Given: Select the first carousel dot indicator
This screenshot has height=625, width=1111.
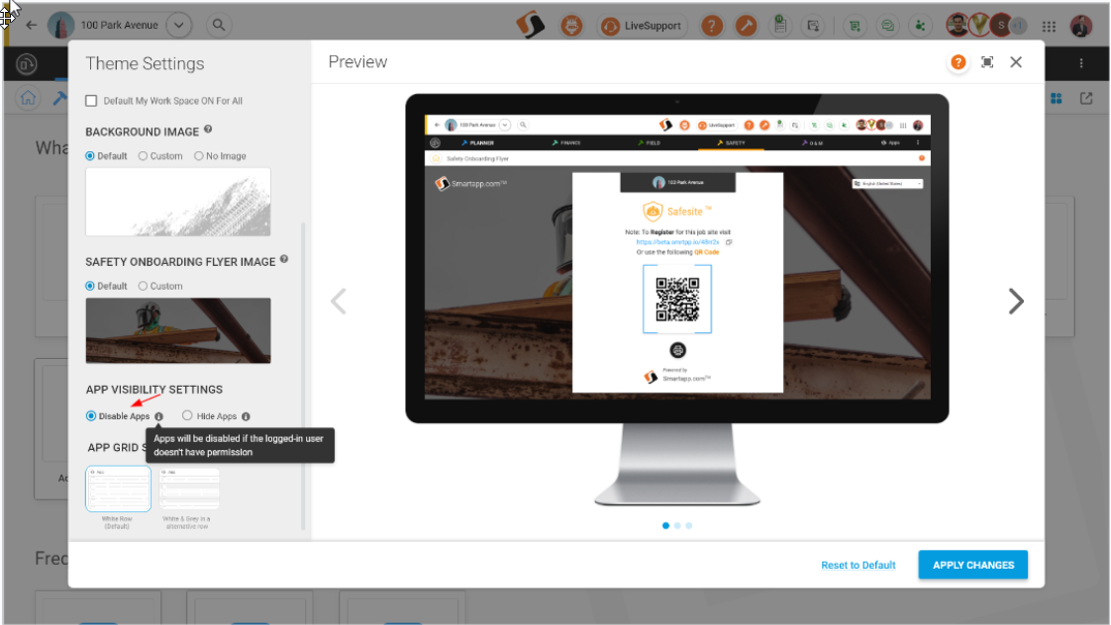Looking at the screenshot, I should click(665, 525).
